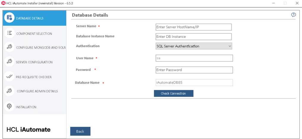302x139 pixels.
Task: Click the iAutomate app icon in title bar
Action: click(x=3, y=3)
